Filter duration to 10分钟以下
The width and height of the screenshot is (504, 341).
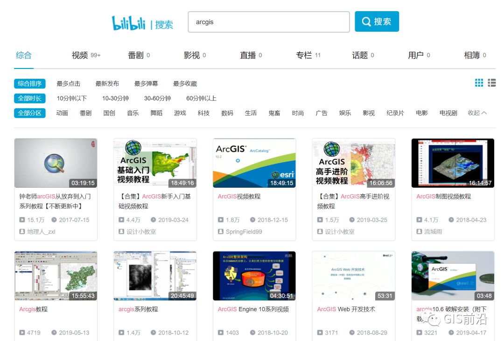click(x=72, y=98)
